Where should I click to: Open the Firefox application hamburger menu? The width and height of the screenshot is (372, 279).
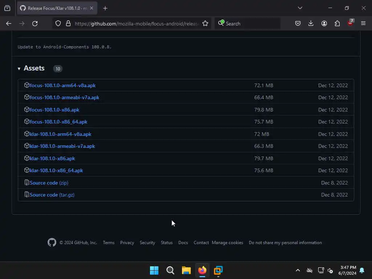point(363,24)
